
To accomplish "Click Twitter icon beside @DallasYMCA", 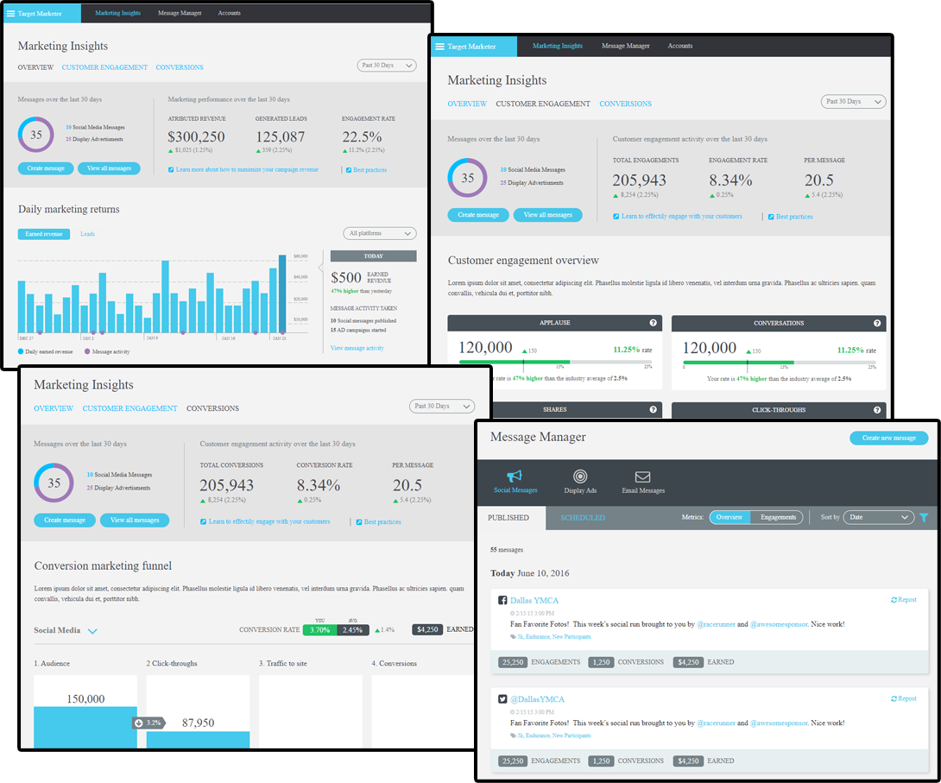I will [503, 699].
